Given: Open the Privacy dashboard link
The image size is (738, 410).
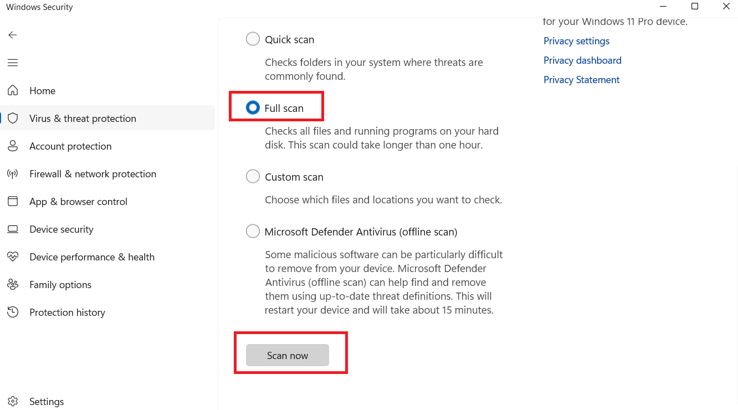Looking at the screenshot, I should (x=582, y=60).
